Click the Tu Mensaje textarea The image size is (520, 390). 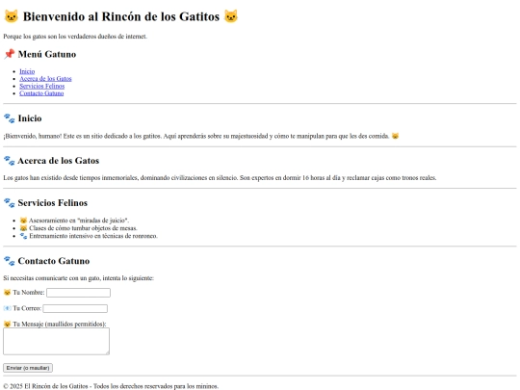coord(57,341)
